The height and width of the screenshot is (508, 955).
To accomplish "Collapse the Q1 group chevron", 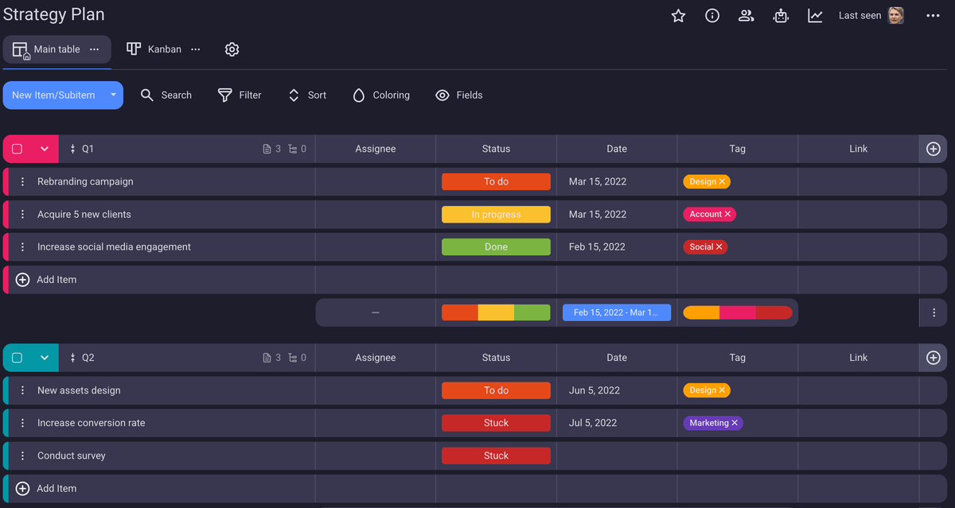I will coord(45,149).
